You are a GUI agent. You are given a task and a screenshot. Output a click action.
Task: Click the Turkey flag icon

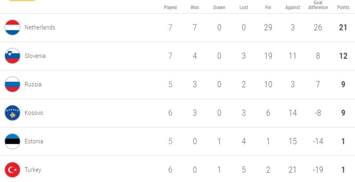click(12, 170)
